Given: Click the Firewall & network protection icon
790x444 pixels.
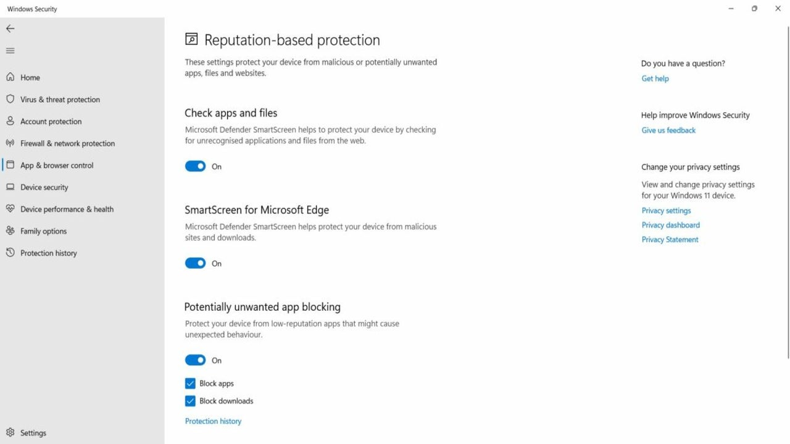Looking at the screenshot, I should [x=10, y=143].
